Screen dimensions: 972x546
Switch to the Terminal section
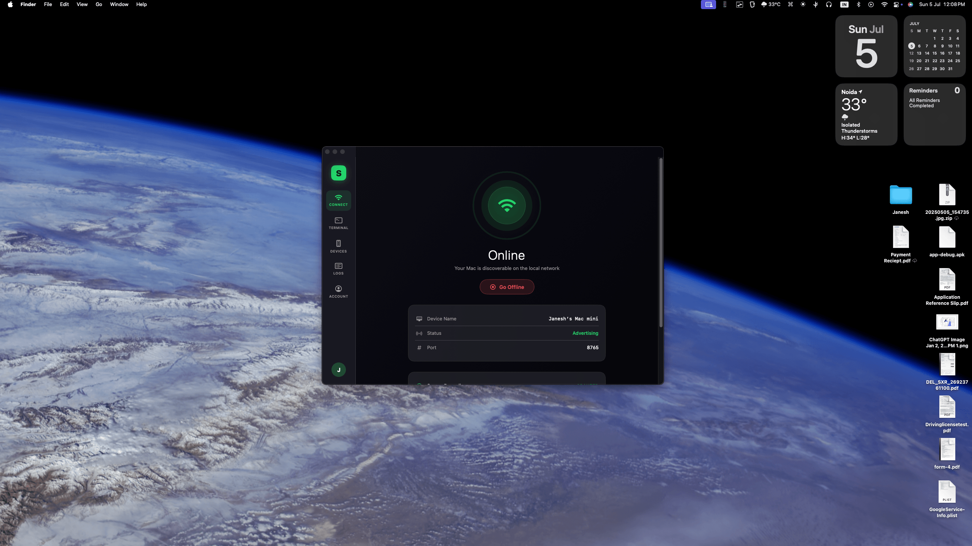pos(338,223)
